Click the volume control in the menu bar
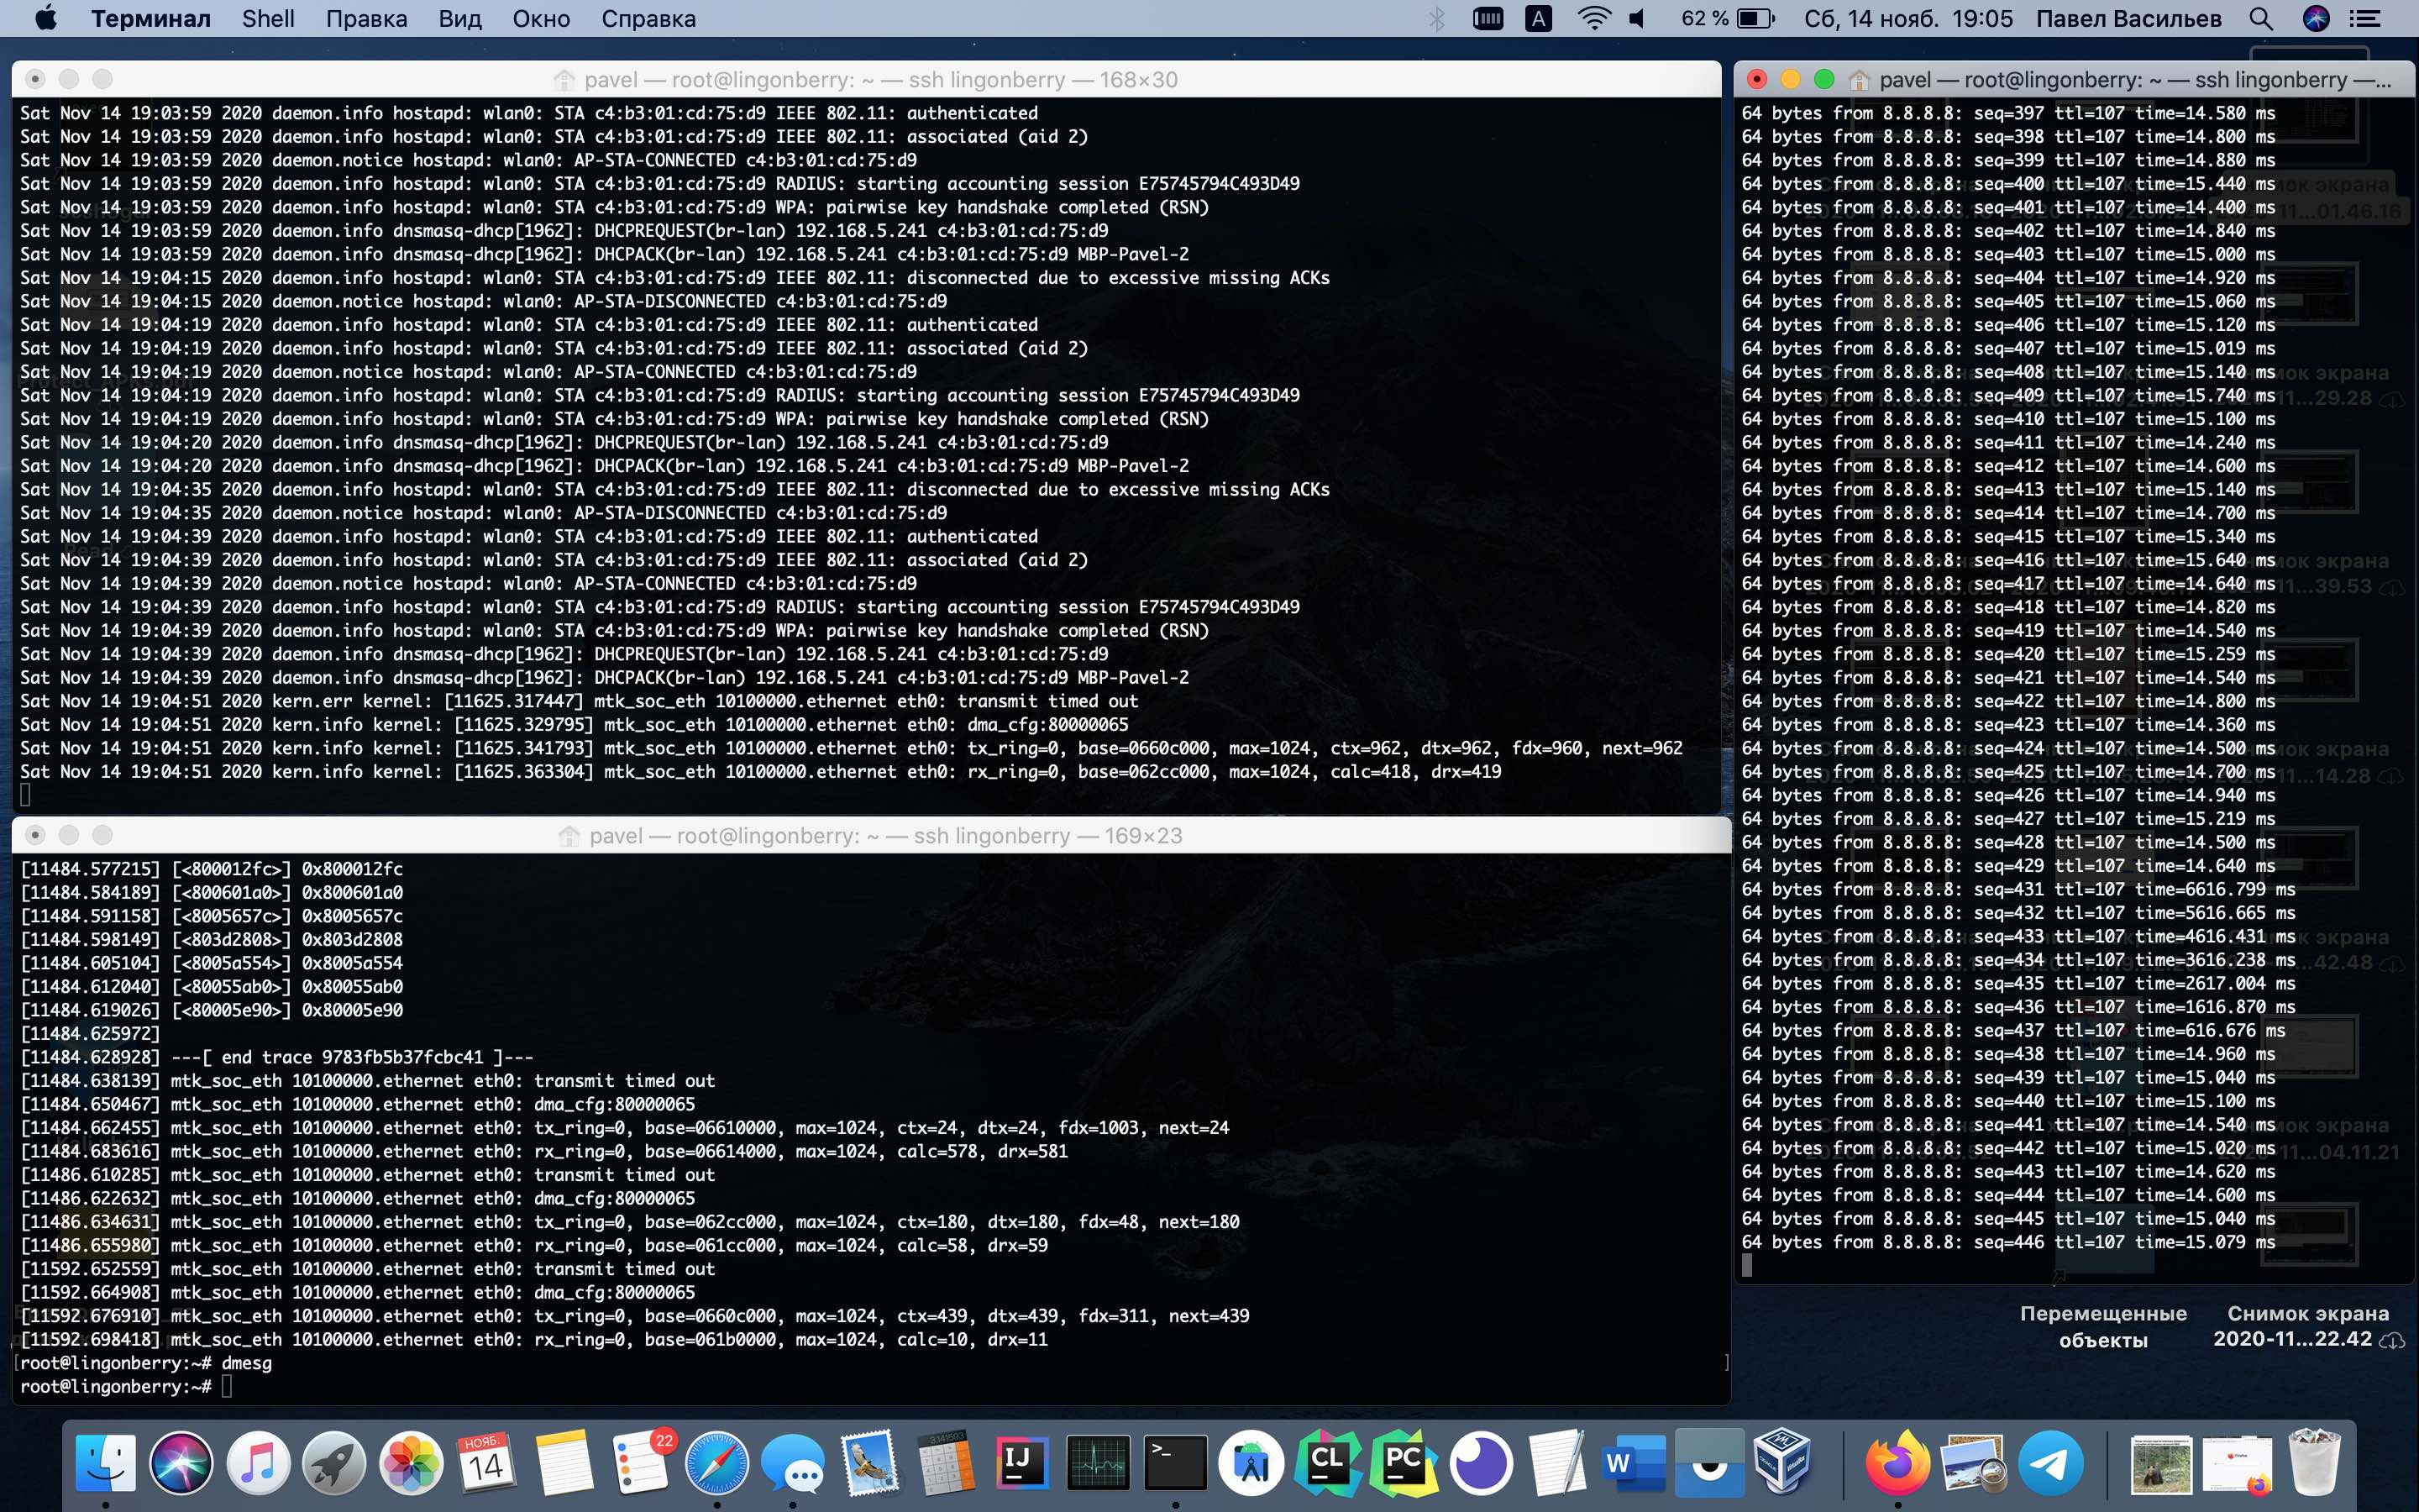The image size is (2419, 1512). (x=1636, y=18)
